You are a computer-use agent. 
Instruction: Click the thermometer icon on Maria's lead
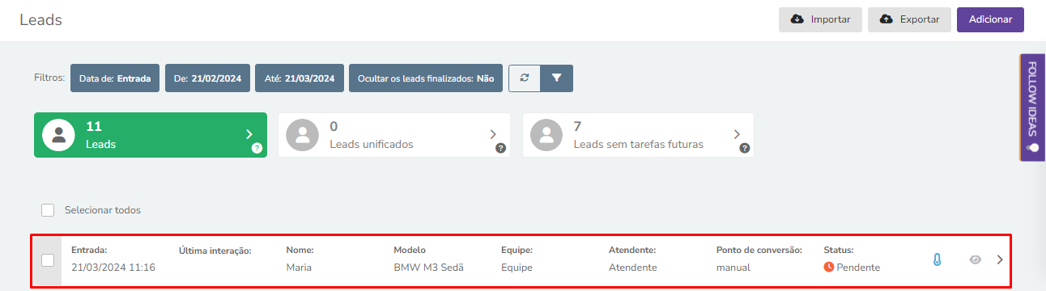point(938,259)
